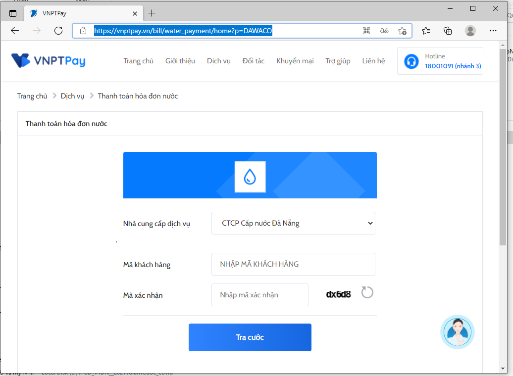The width and height of the screenshot is (513, 376).
Task: Go back with the browser back arrow
Action: [15, 31]
